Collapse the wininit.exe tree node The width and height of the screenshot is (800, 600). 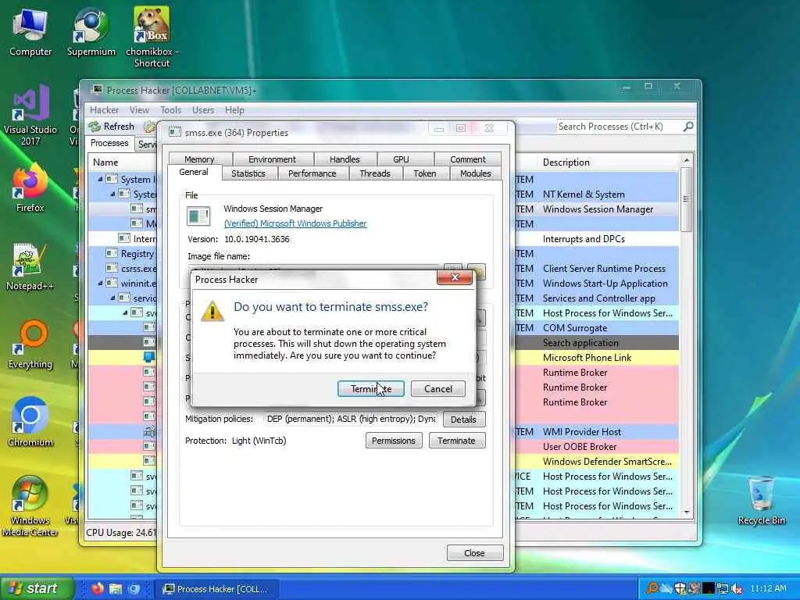(100, 283)
